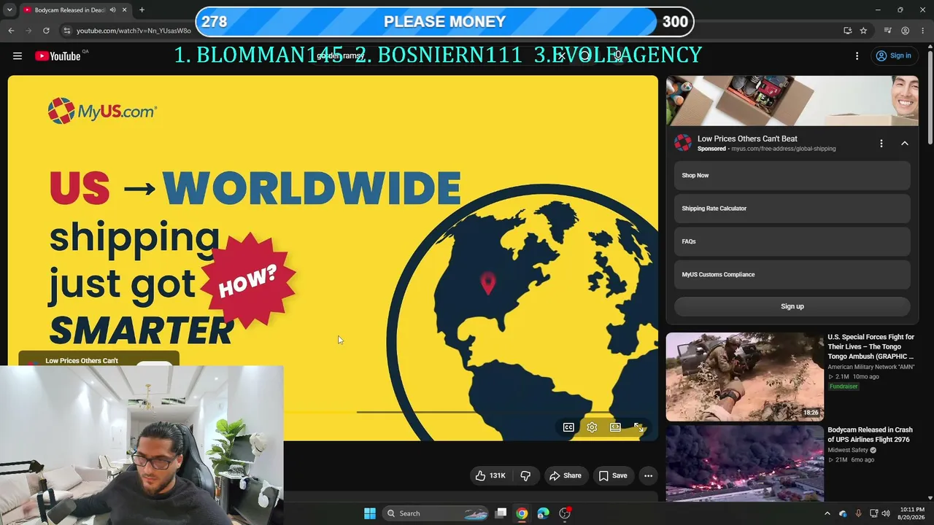Open the sponsored ad options three-dot menu
Image resolution: width=934 pixels, height=525 pixels.
point(881,144)
